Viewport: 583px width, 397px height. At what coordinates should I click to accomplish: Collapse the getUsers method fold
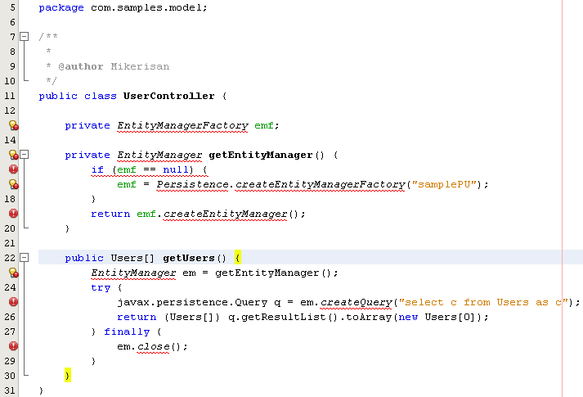[x=25, y=258]
